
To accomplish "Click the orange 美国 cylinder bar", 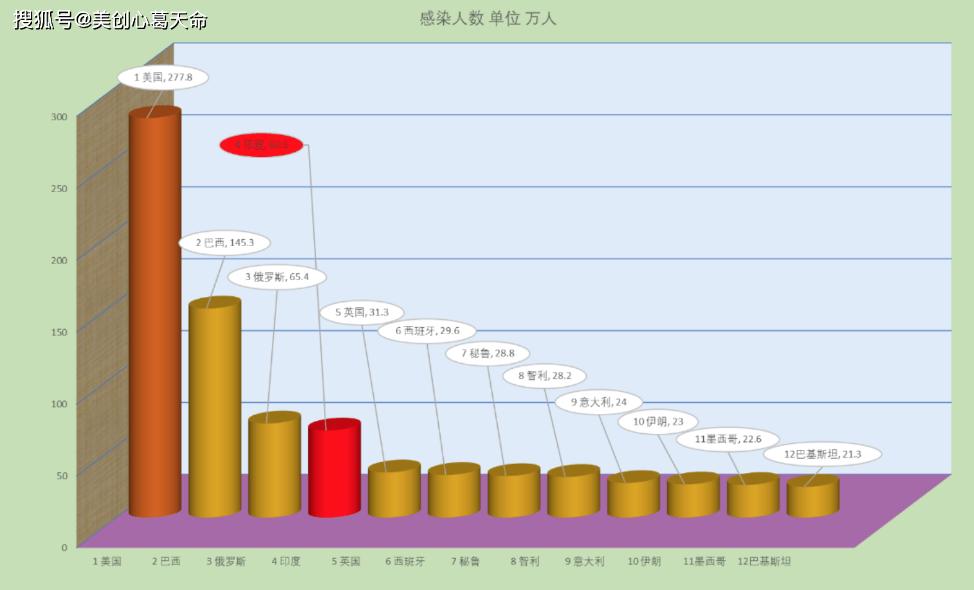I will pos(155,312).
